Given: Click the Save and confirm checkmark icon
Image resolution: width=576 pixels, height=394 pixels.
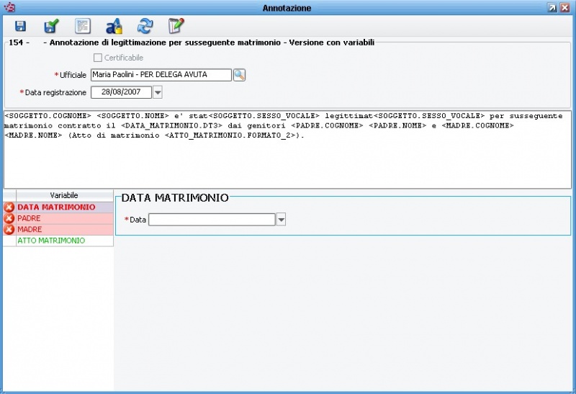Looking at the screenshot, I should point(51,26).
